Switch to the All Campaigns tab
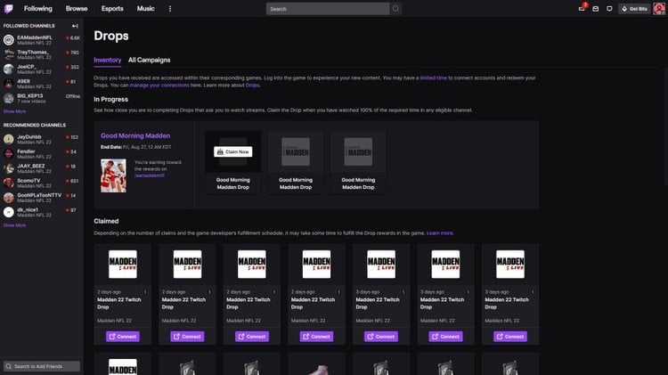 click(149, 60)
